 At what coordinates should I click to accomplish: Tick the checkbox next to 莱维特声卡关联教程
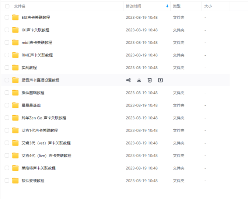[7, 168]
